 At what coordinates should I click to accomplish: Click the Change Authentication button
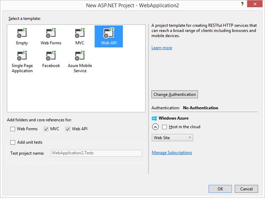[x=175, y=94]
